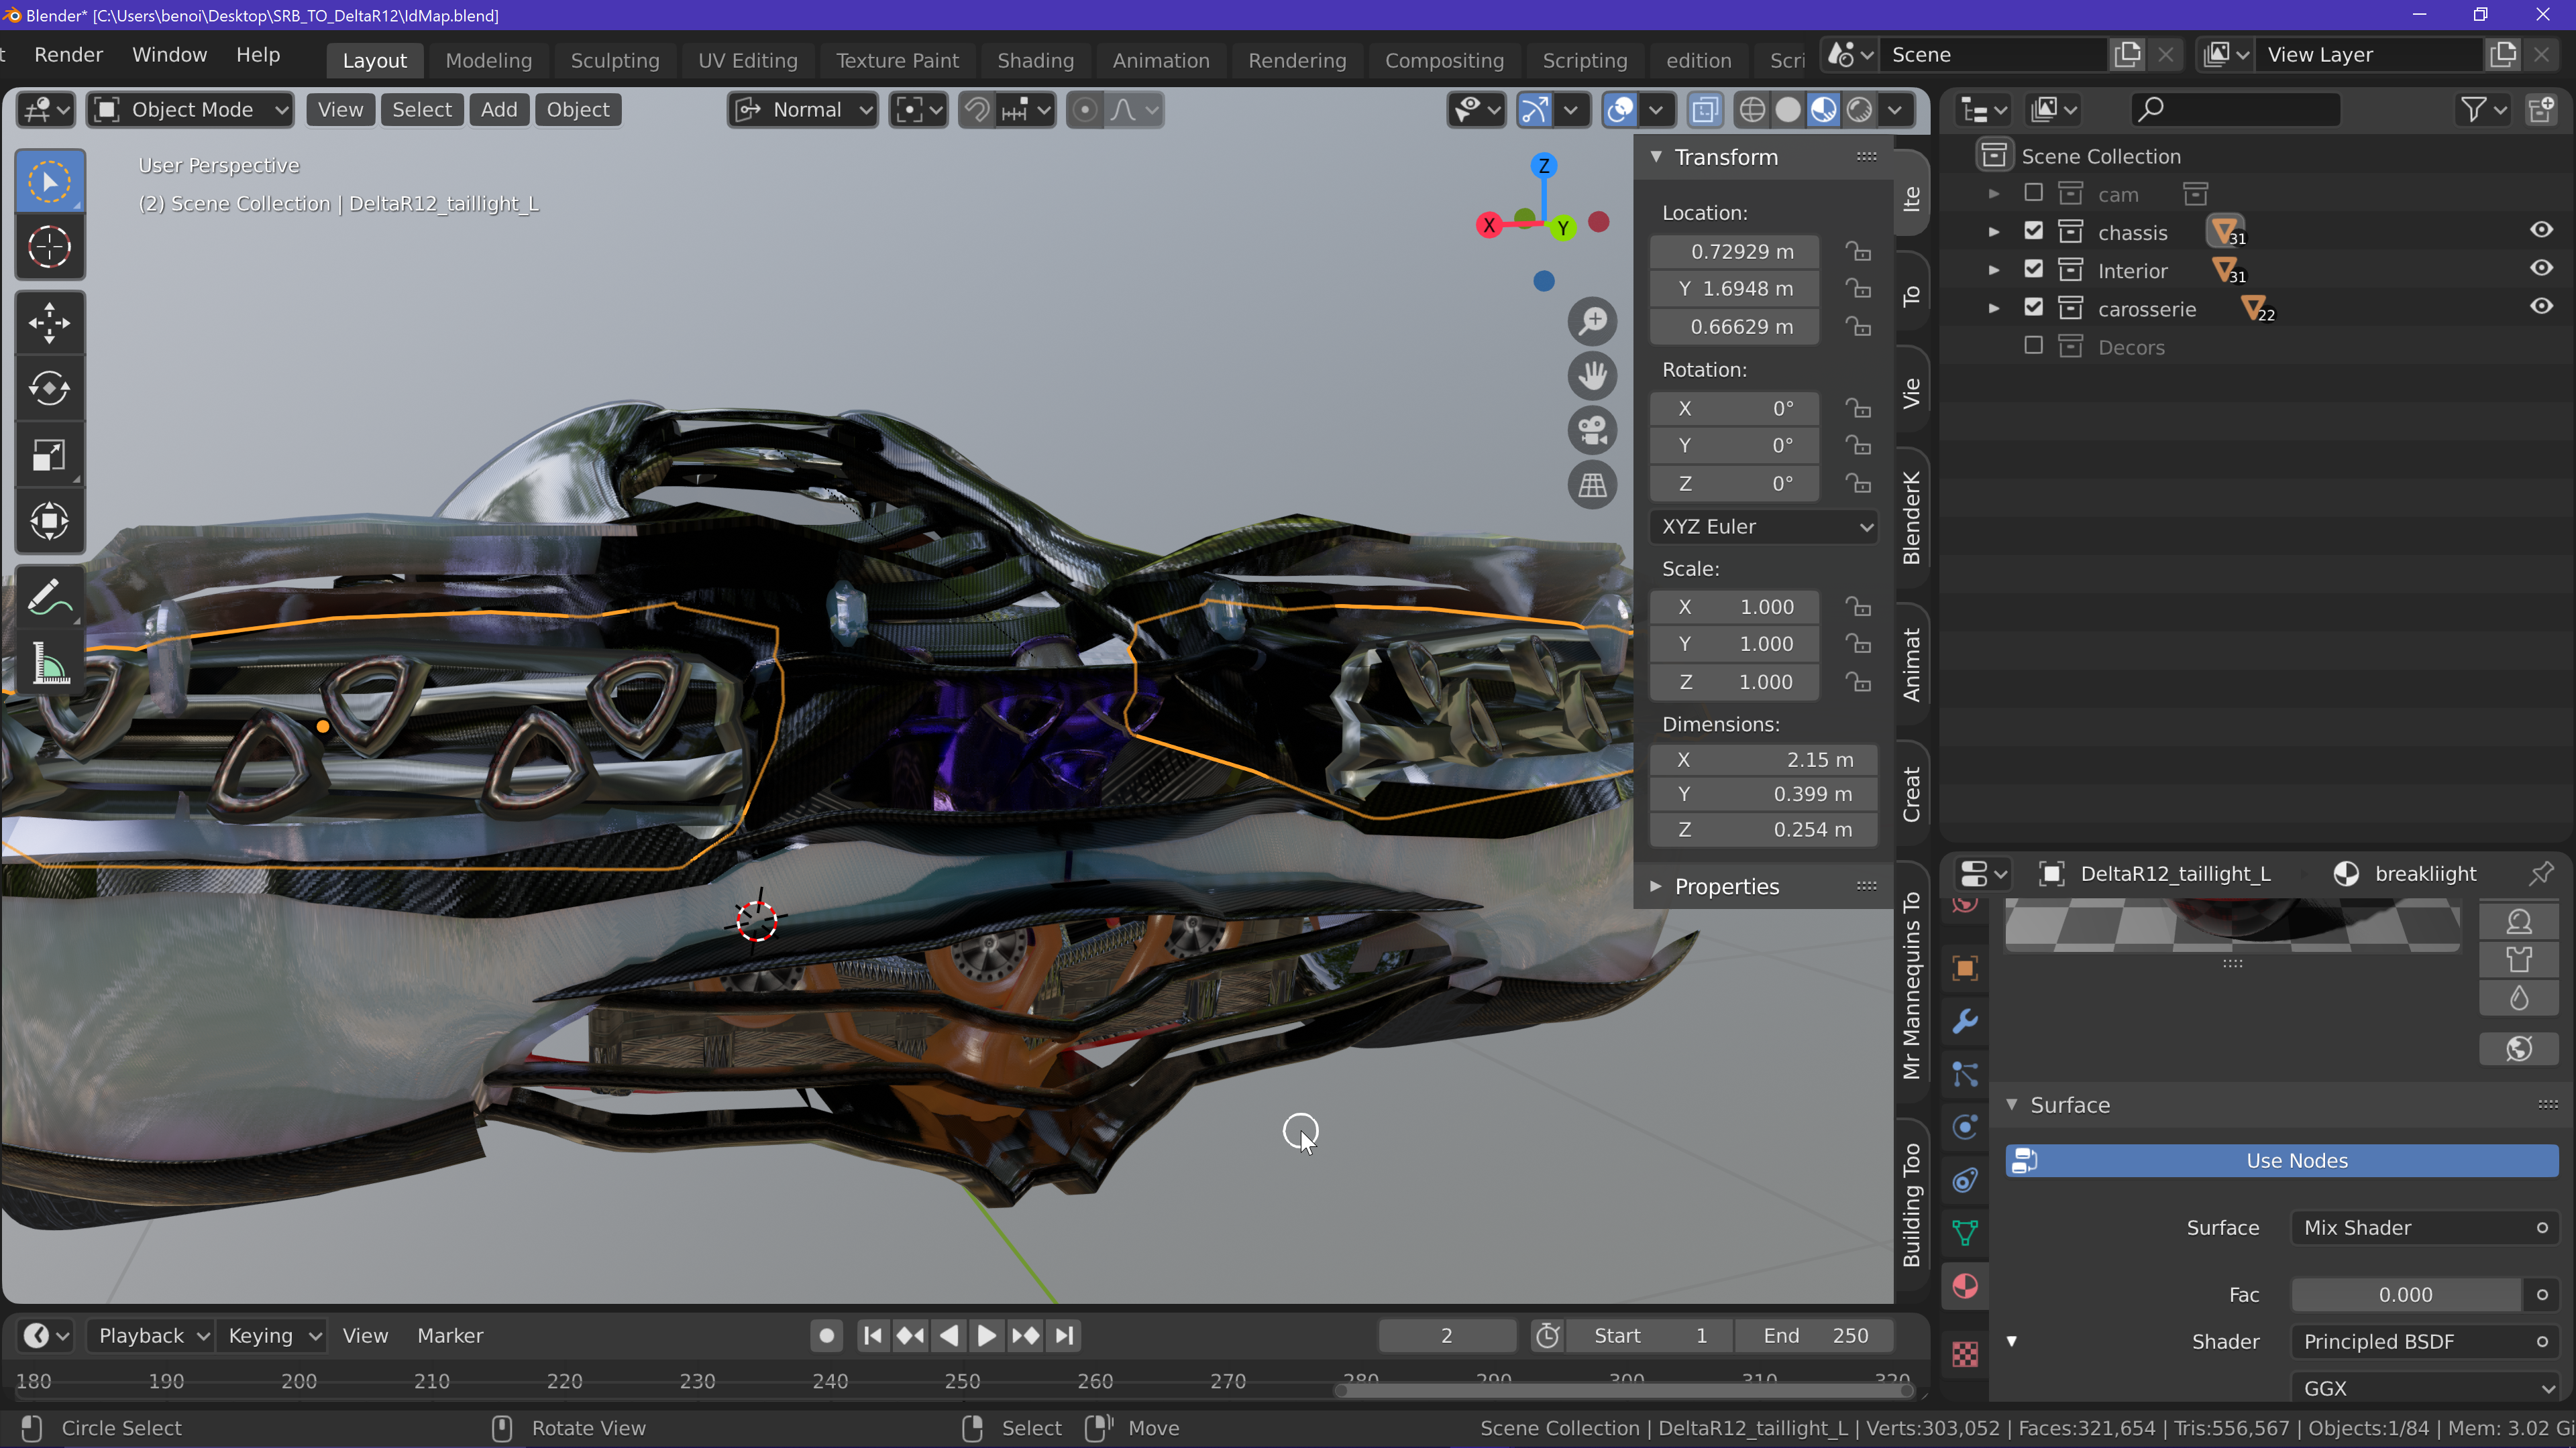Image resolution: width=2576 pixels, height=1448 pixels.
Task: Open the Modifier properties wrench tab
Action: point(1965,1021)
